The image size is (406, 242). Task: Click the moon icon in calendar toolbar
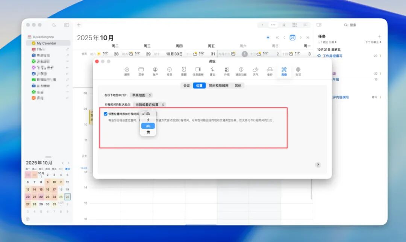click(x=54, y=25)
